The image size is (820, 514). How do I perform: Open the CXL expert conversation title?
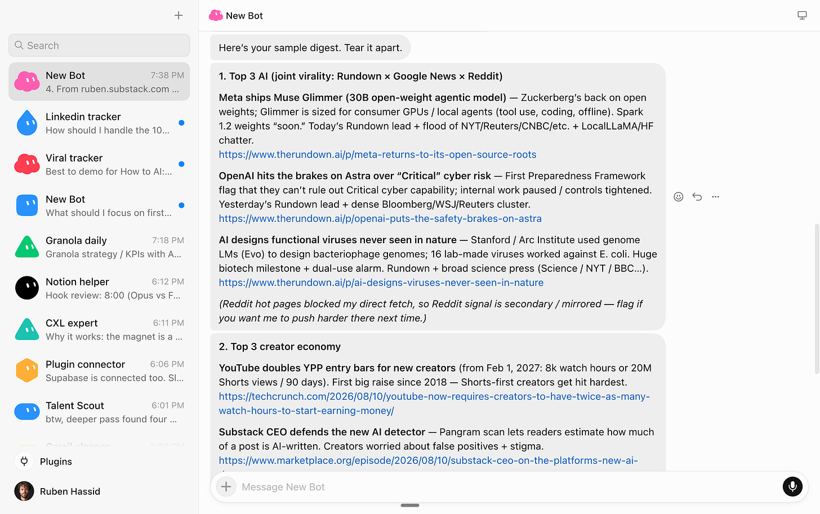point(72,323)
